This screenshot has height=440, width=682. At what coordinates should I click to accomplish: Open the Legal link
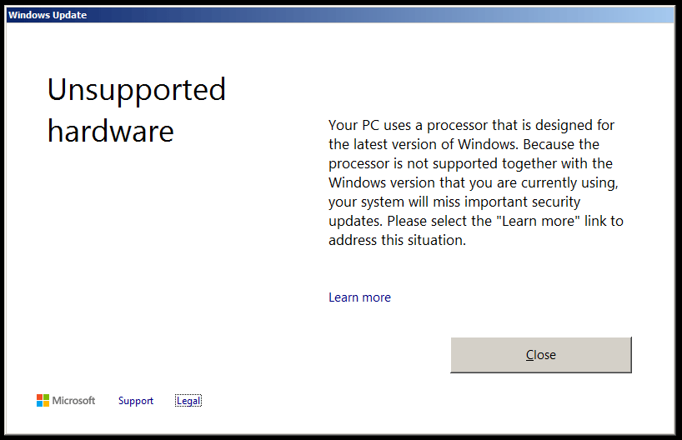pyautogui.click(x=188, y=401)
